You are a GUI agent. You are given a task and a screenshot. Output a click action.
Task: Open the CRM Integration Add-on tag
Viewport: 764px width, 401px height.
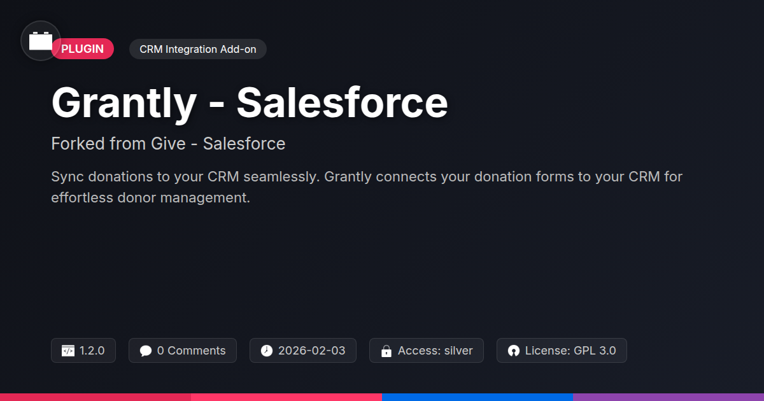point(197,49)
